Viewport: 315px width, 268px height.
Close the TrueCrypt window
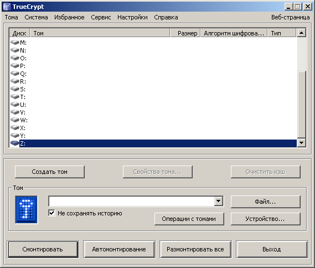[x=308, y=7]
